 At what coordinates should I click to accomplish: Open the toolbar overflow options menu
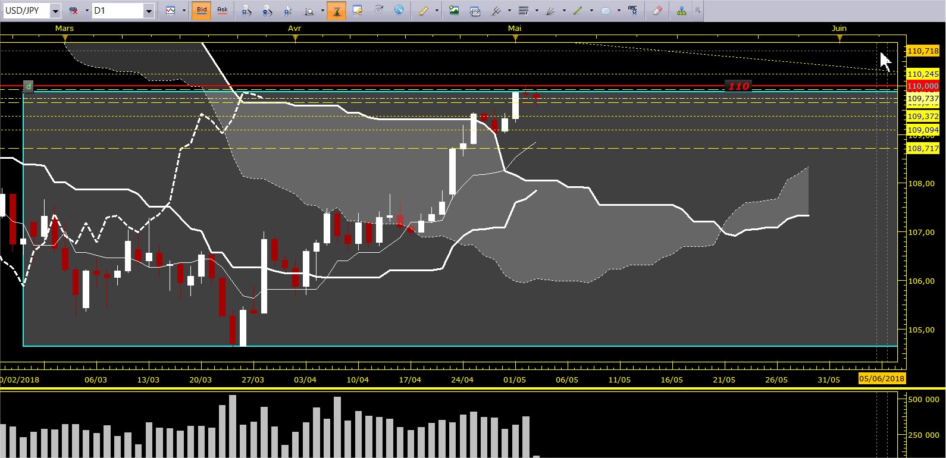(698, 11)
